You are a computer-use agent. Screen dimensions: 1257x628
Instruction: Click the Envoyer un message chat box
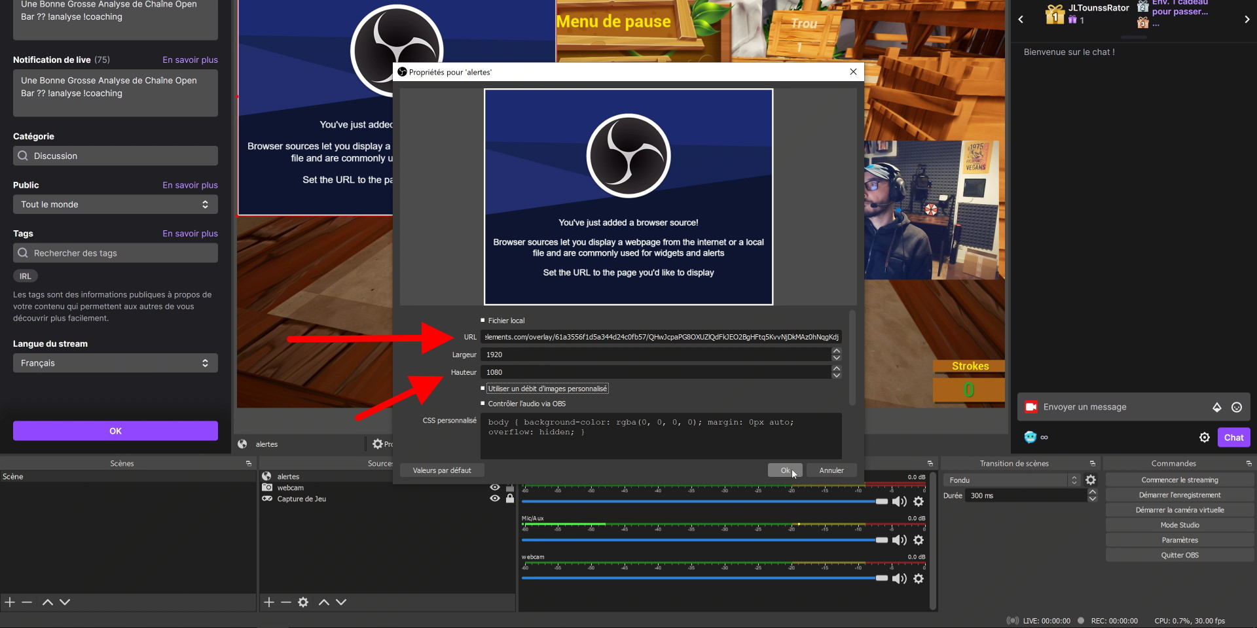pyautogui.click(x=1123, y=407)
